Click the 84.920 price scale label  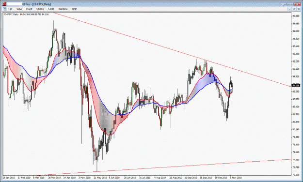[x=296, y=76]
